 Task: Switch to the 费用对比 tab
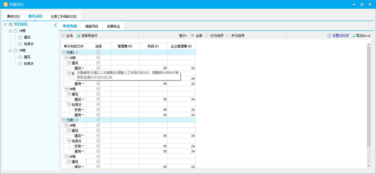tap(13, 17)
